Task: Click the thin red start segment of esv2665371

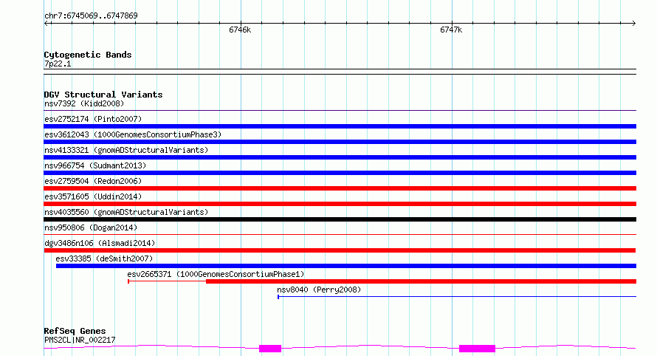Action: click(x=167, y=281)
